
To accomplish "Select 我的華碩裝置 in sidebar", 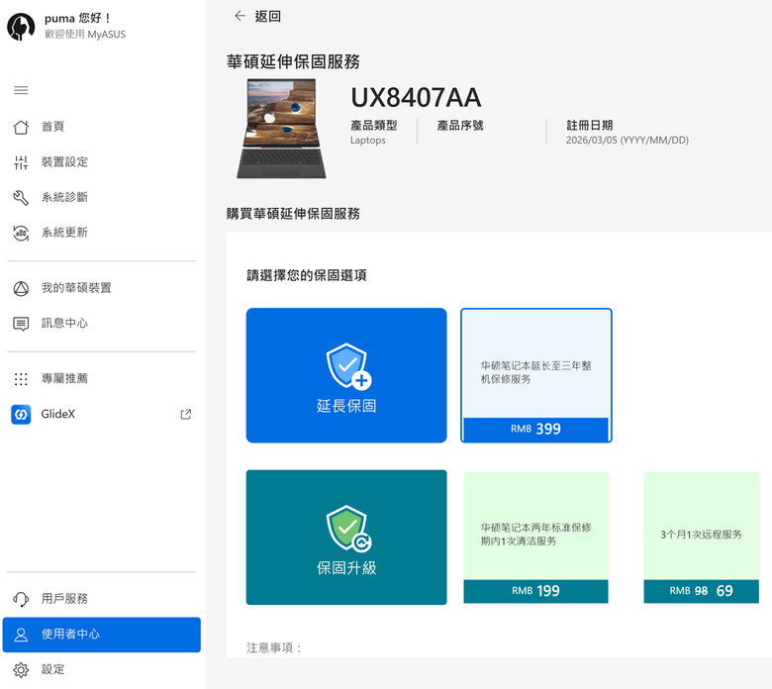I will pos(101,289).
